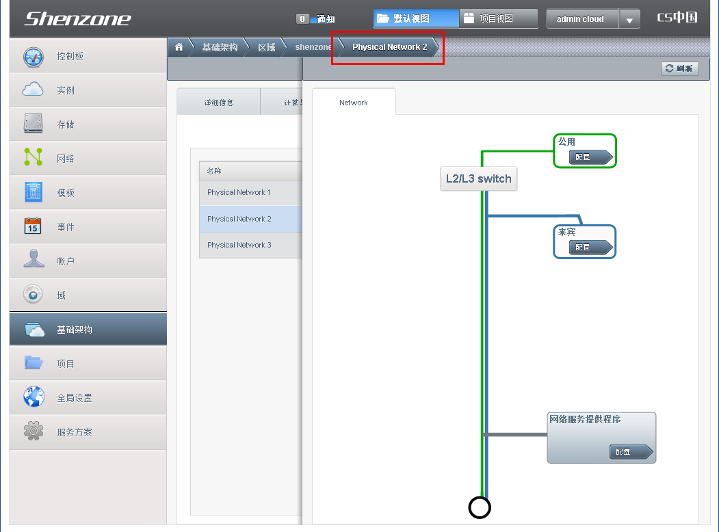Viewport: 719px width, 532px height.
Task: Open Events via the calendar icon
Action: 33,226
